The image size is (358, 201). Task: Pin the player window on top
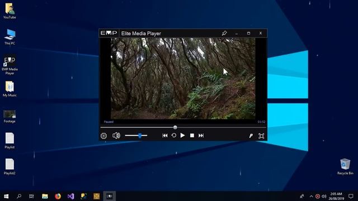coord(224,33)
